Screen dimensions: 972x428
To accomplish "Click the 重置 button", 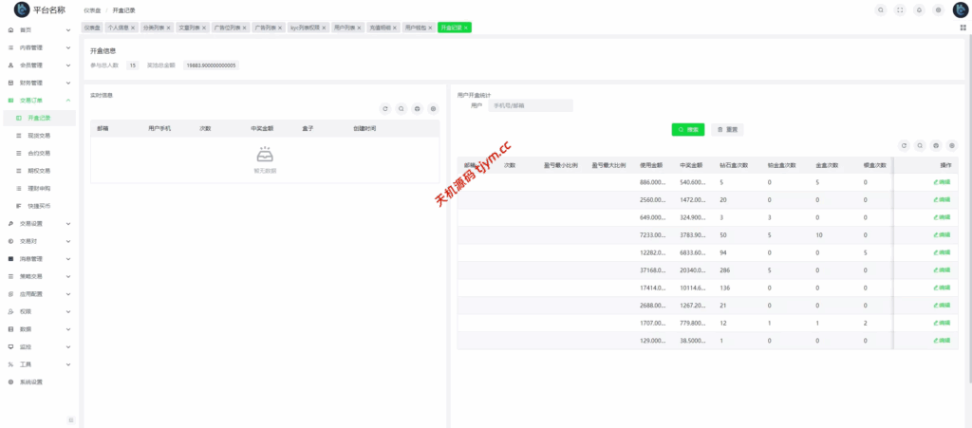I will (x=728, y=128).
